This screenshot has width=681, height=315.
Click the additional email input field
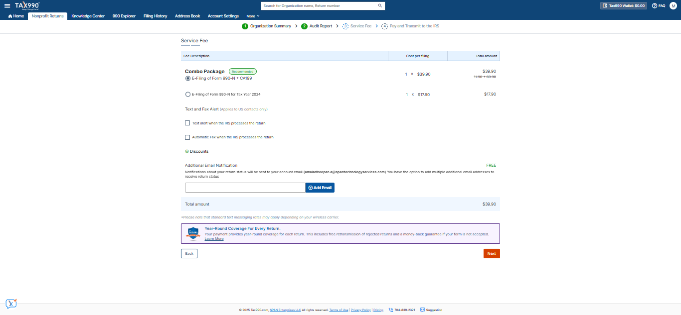245,188
